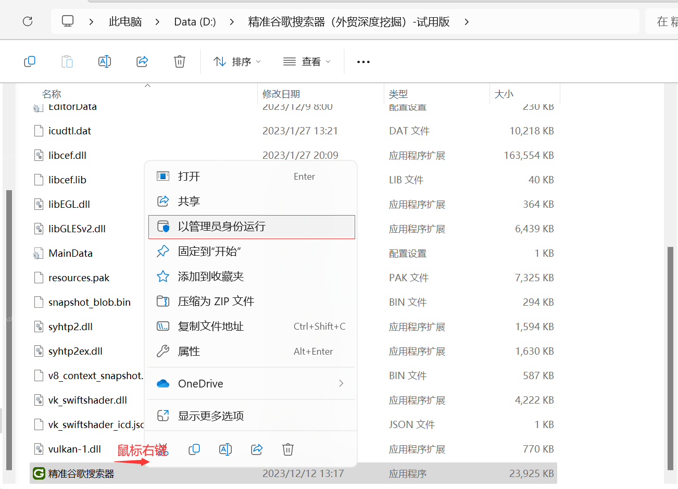Select the libcef.dll file

(x=67, y=156)
